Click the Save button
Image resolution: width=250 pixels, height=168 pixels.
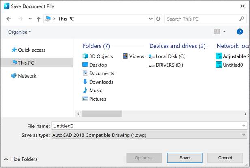pyautogui.click(x=184, y=158)
